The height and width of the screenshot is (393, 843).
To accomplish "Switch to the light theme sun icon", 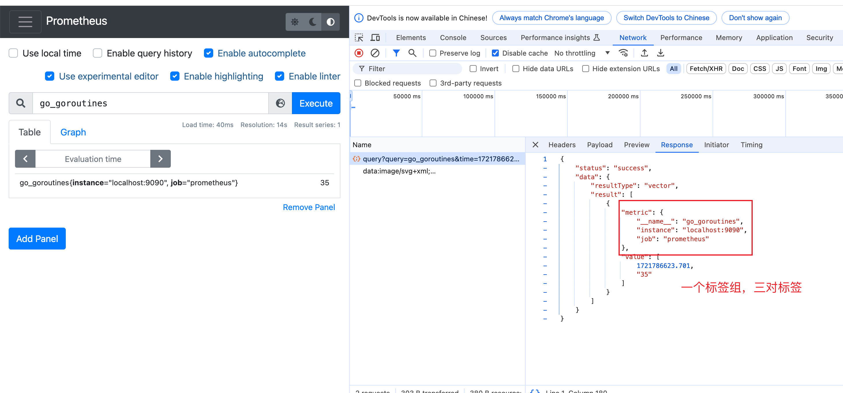I will tap(295, 22).
